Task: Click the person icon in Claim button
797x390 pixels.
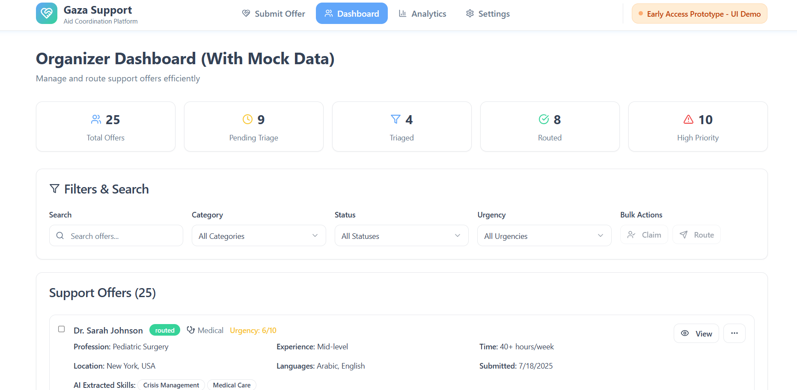Action: [631, 235]
